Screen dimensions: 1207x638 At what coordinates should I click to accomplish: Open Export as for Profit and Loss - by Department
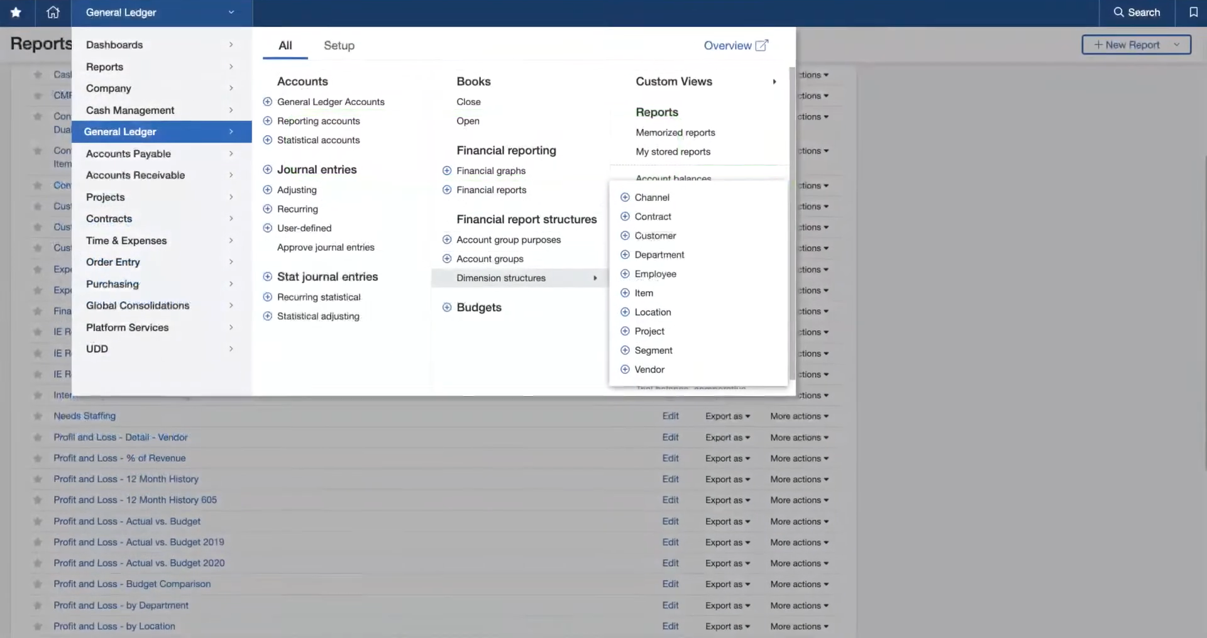pos(727,605)
